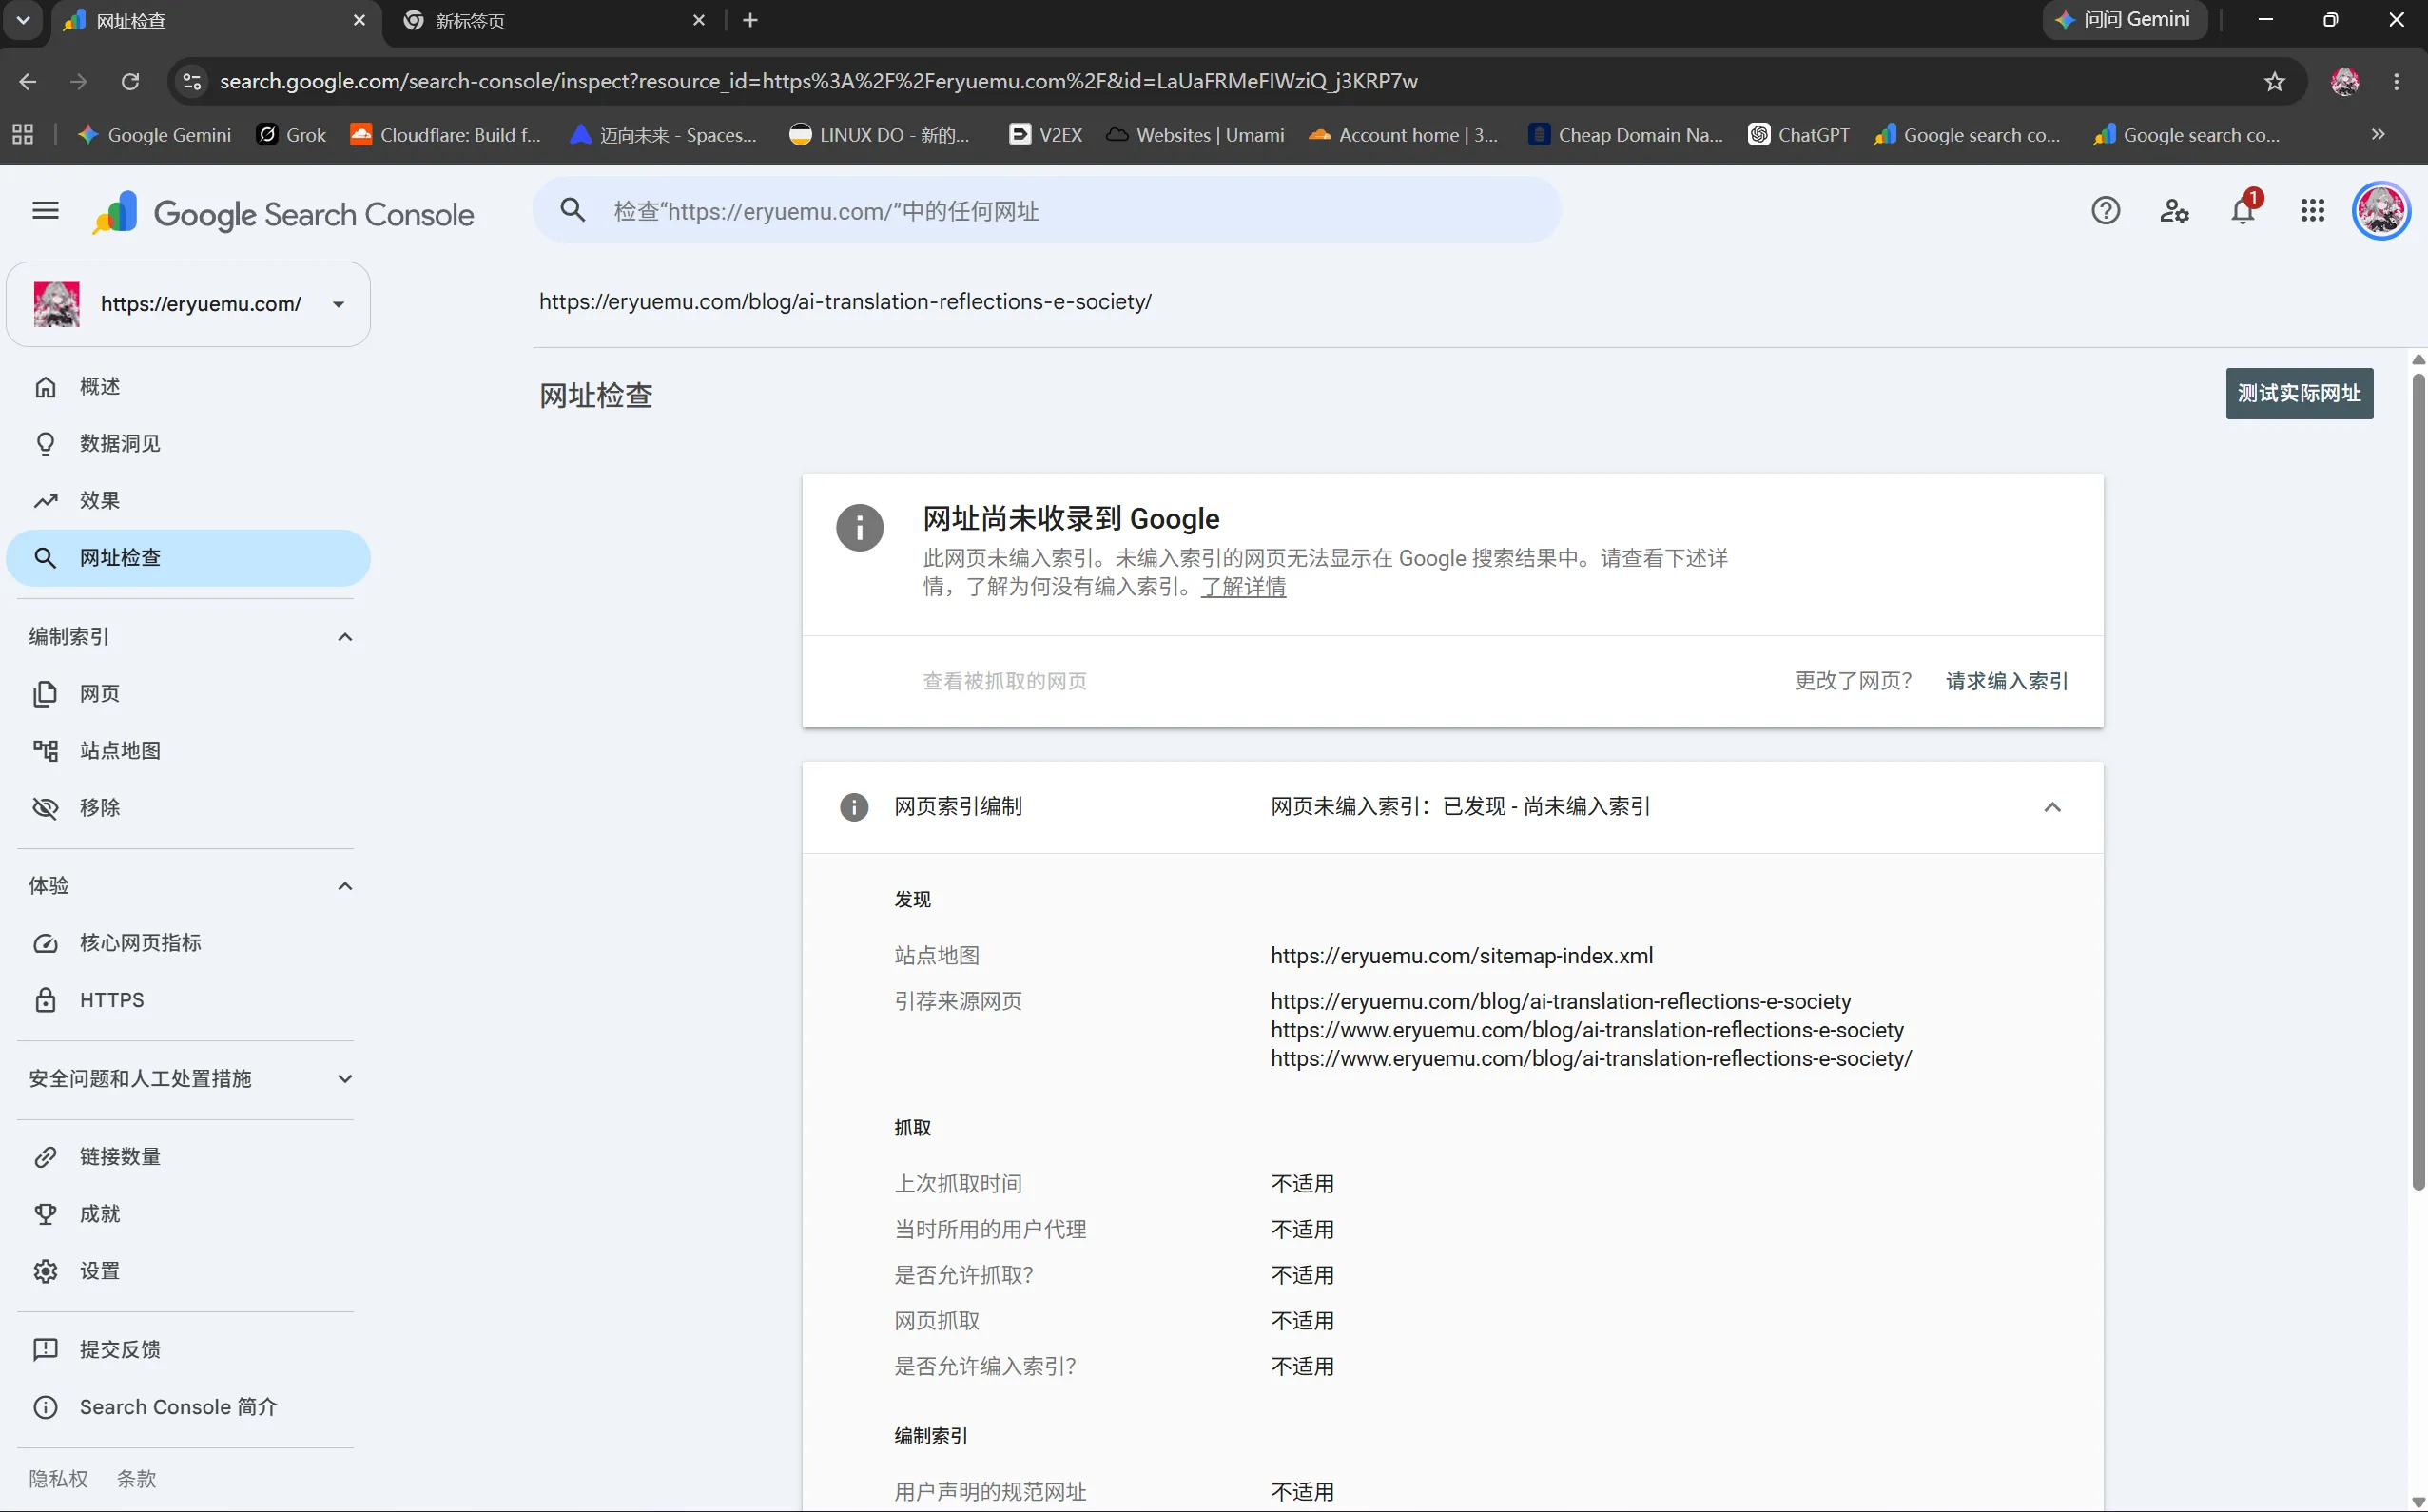Image resolution: width=2428 pixels, height=1512 pixels.
Task: Click the info icon beside 网页索引编制
Action: pos(854,807)
